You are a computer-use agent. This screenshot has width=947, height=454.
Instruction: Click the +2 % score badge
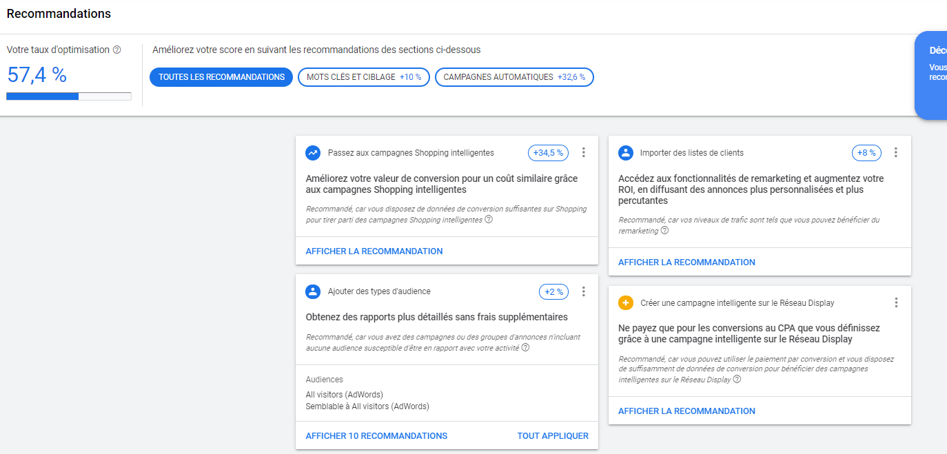(x=553, y=292)
